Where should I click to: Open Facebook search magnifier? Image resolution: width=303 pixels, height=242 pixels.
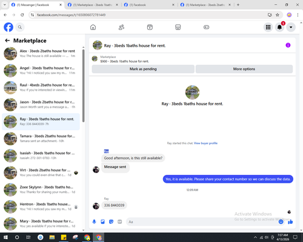(x=20, y=27)
